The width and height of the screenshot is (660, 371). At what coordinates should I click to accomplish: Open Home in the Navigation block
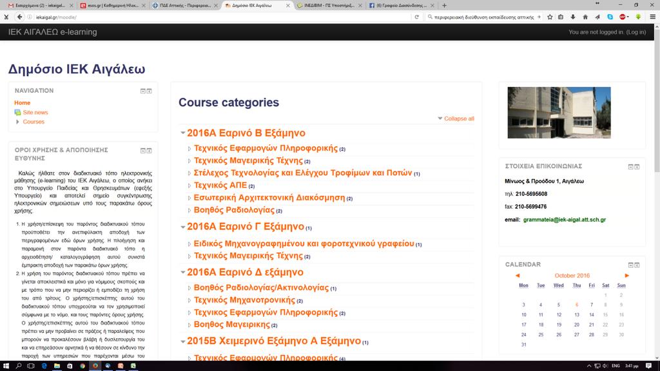click(x=23, y=102)
